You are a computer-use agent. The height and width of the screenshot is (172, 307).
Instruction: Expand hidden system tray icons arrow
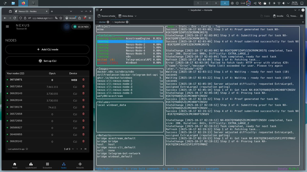(289, 3)
